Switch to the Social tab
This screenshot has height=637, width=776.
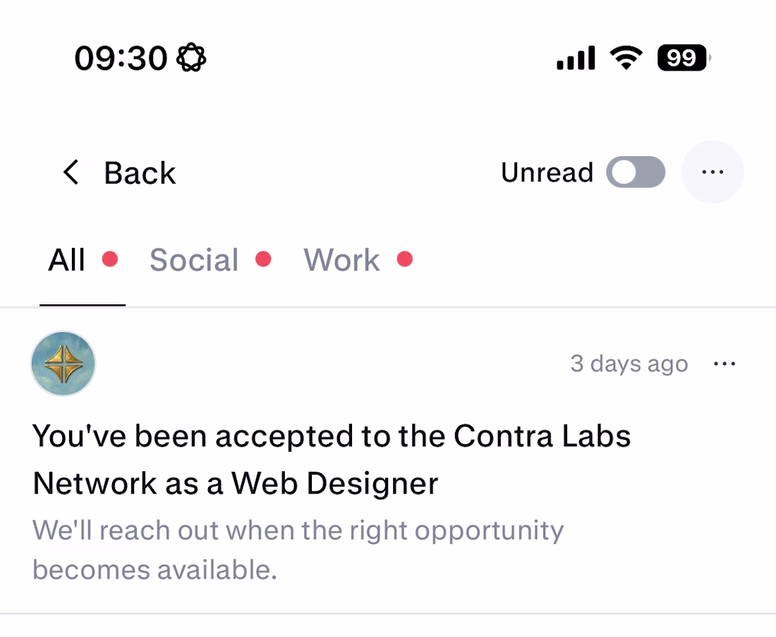point(194,260)
